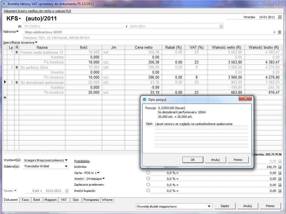Click the plus icon in the Nabywca row
The image size is (286, 214).
pyautogui.click(x=275, y=32)
